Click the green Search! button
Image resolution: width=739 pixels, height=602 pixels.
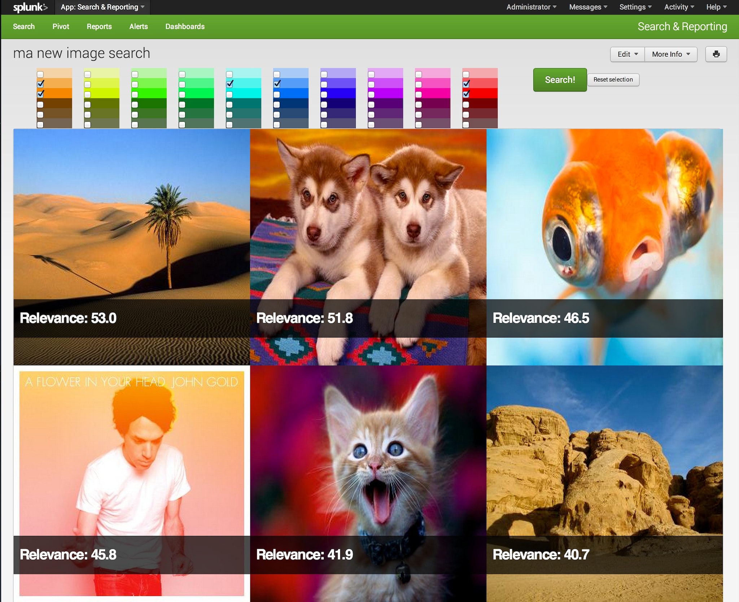(x=560, y=80)
